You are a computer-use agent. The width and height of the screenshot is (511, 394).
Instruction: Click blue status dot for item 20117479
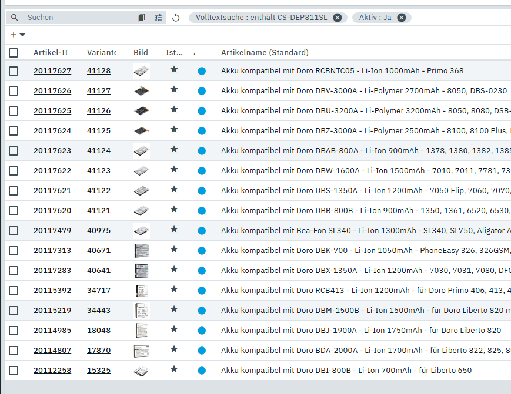point(202,231)
